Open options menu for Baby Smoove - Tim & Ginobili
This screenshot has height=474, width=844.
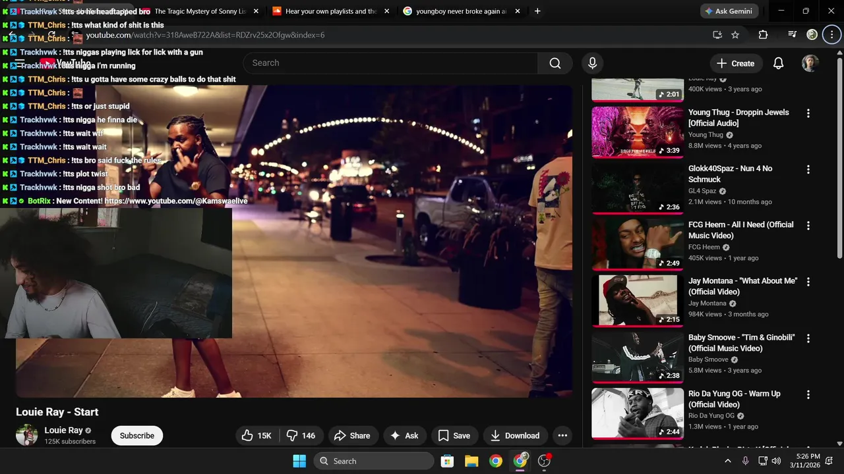point(808,338)
